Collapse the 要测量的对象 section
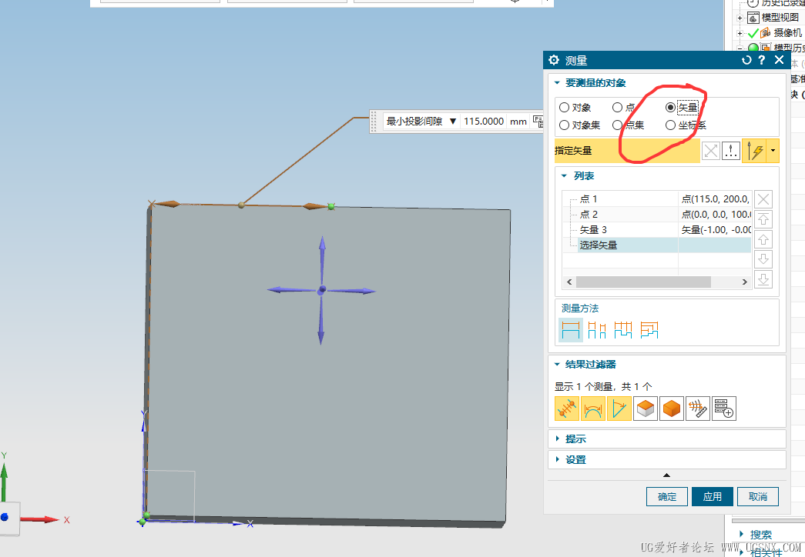This screenshot has width=805, height=557. tap(557, 83)
